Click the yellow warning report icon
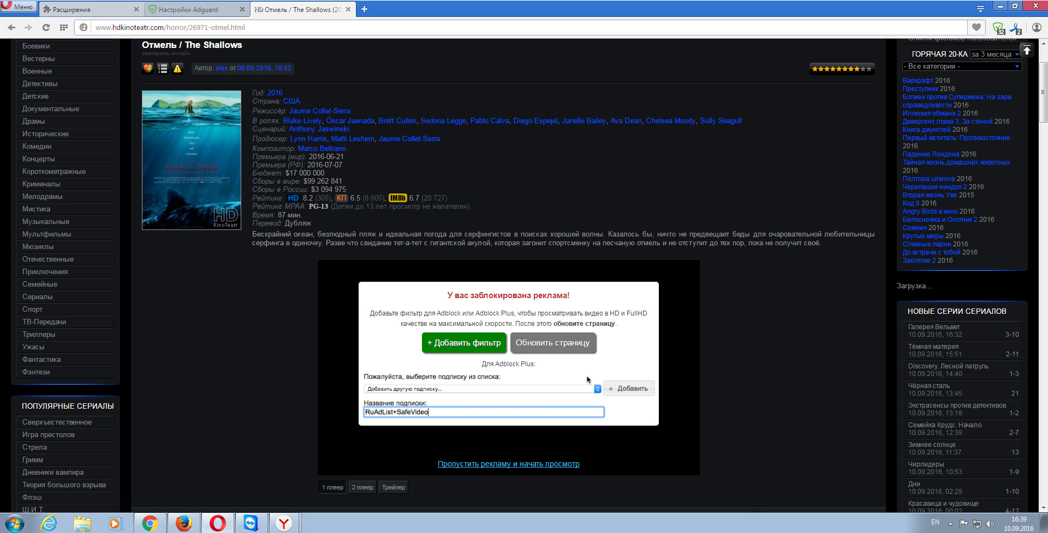 (177, 68)
